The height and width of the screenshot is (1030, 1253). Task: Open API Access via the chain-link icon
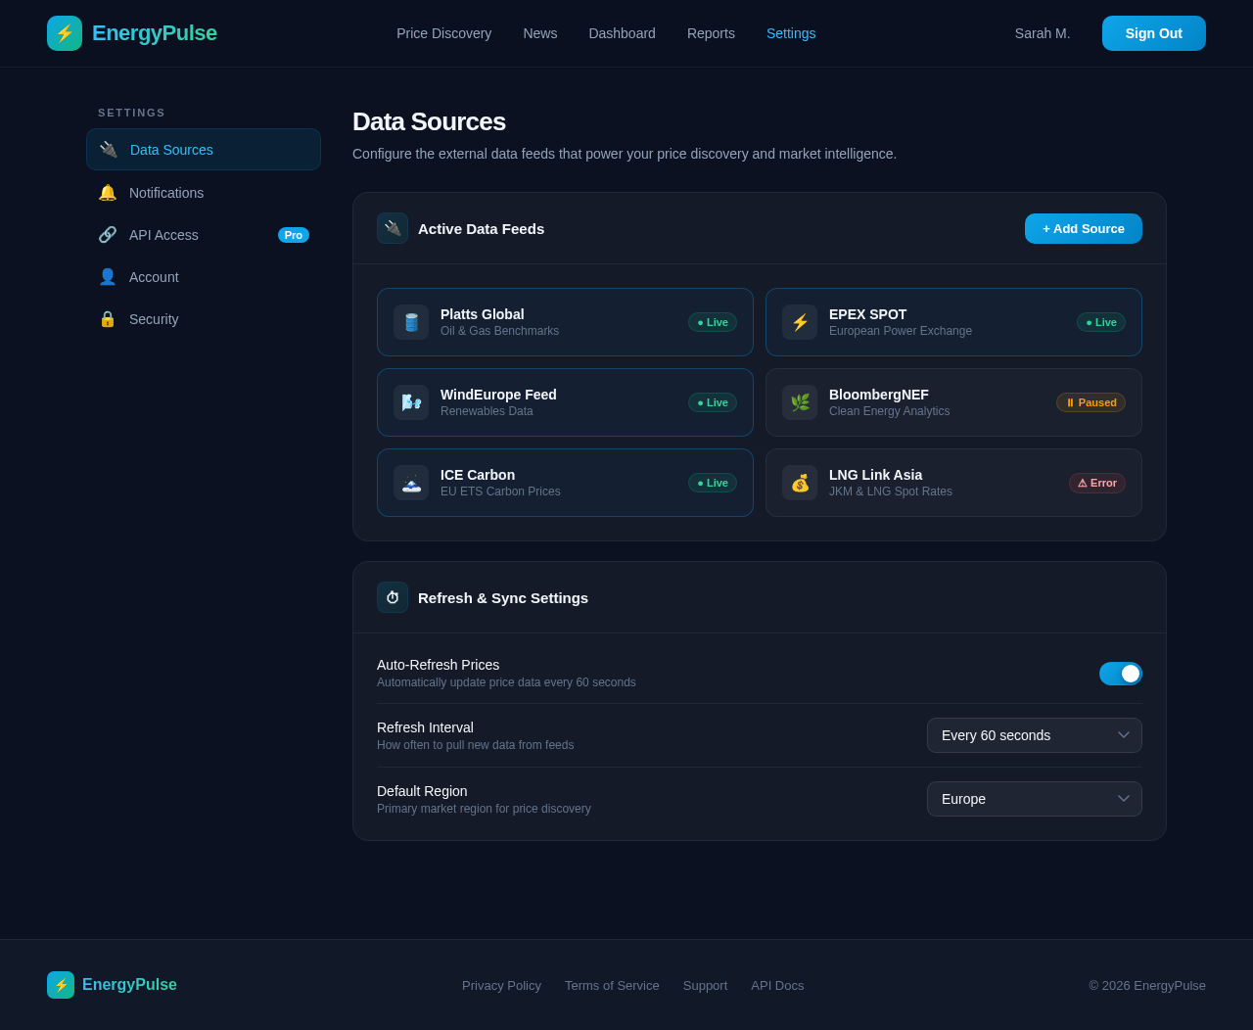click(x=108, y=234)
